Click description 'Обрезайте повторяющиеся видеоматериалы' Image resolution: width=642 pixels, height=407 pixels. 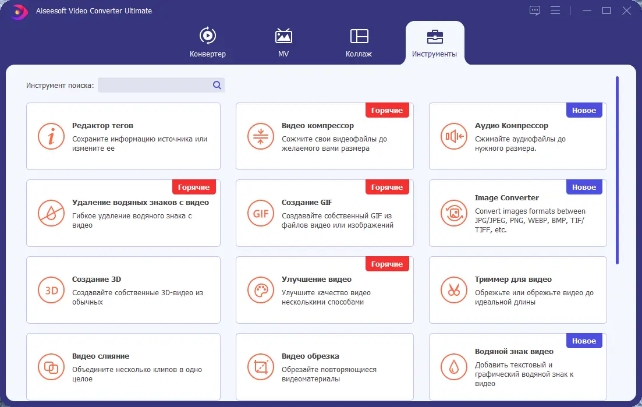pos(329,374)
